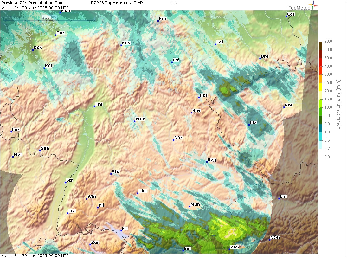The width and height of the screenshot is (347, 258).
Task: Click the Kas city label
Action: [x=126, y=43]
